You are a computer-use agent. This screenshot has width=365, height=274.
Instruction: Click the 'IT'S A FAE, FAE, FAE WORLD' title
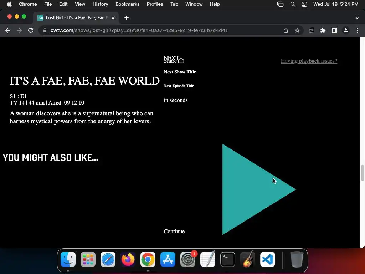(x=85, y=81)
